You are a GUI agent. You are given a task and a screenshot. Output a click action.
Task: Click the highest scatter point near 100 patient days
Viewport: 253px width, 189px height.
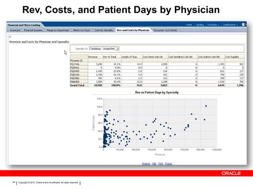[x=206, y=106]
